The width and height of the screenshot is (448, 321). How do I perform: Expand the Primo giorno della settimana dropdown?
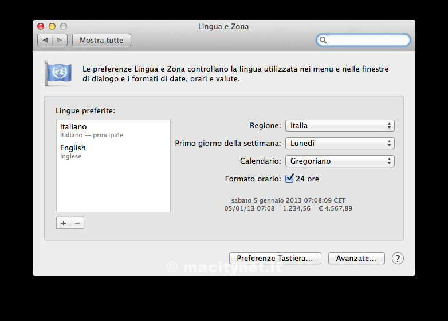340,144
